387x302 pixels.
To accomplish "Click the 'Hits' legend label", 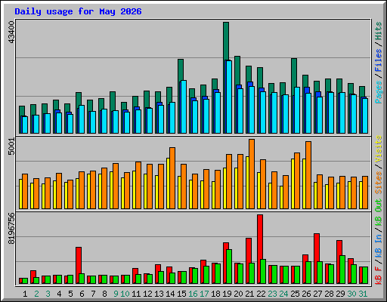I will 379,31.
